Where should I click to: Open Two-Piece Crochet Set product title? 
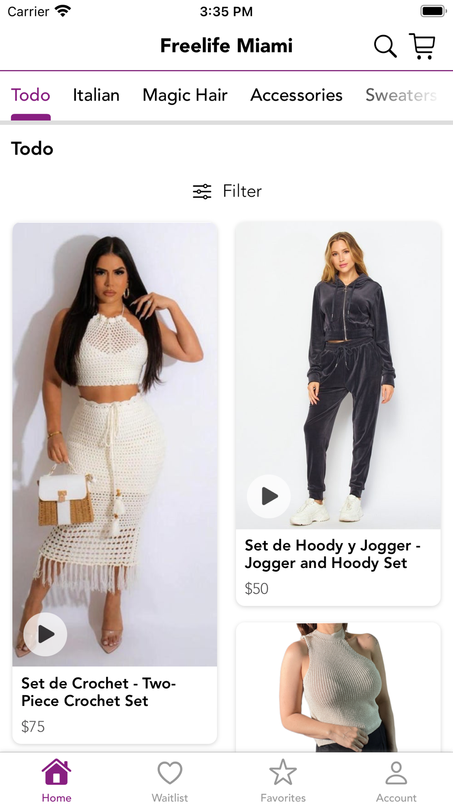click(x=98, y=692)
